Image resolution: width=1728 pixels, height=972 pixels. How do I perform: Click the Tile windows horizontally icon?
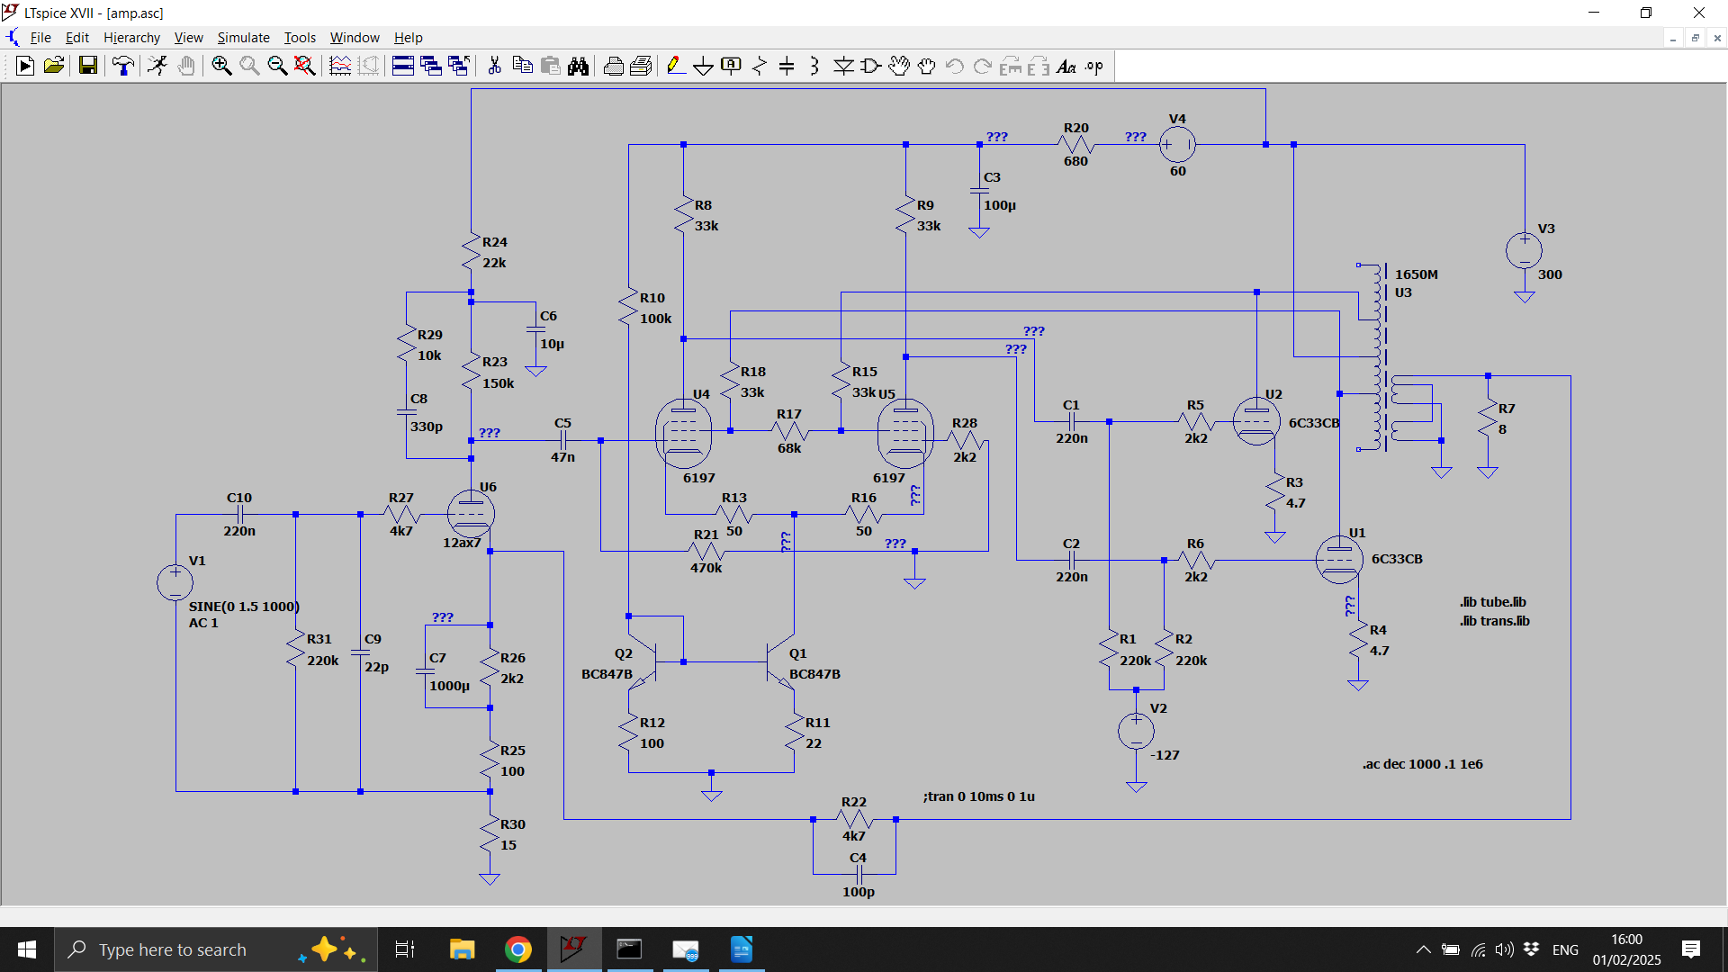[x=402, y=66]
